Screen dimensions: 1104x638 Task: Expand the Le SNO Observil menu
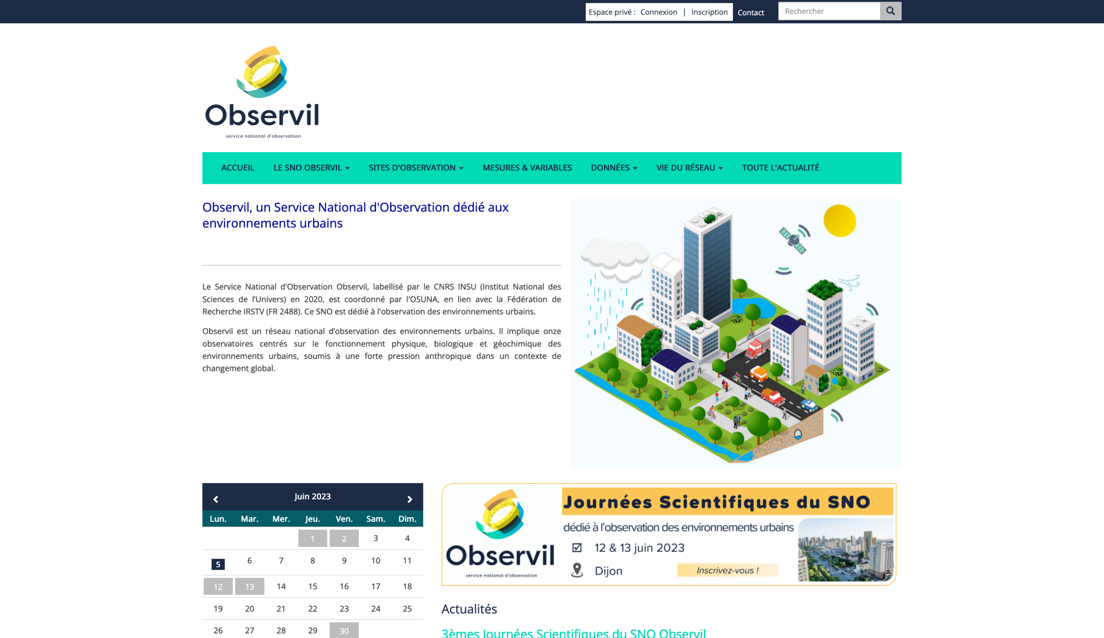(x=311, y=168)
